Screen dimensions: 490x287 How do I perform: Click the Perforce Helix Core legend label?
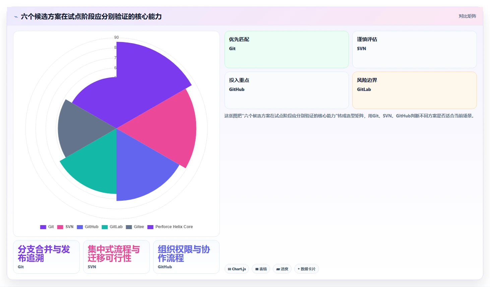pos(174,227)
